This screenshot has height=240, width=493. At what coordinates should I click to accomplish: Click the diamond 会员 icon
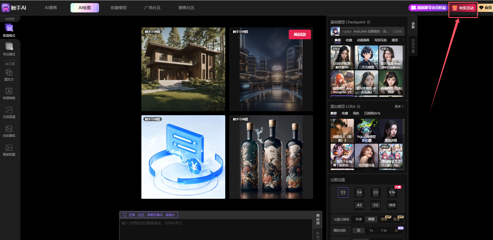coord(481,8)
